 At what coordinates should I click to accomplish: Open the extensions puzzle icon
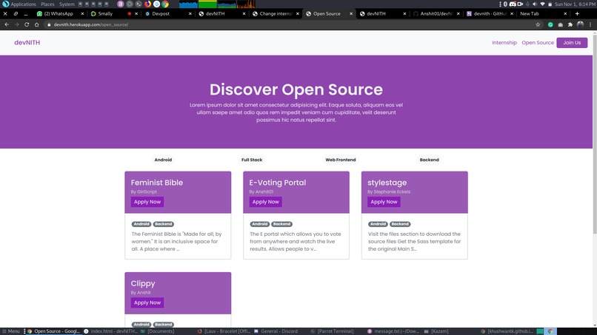[x=570, y=24]
